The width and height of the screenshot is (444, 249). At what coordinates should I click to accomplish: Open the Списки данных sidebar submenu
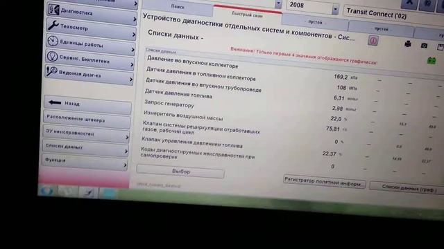(x=85, y=147)
